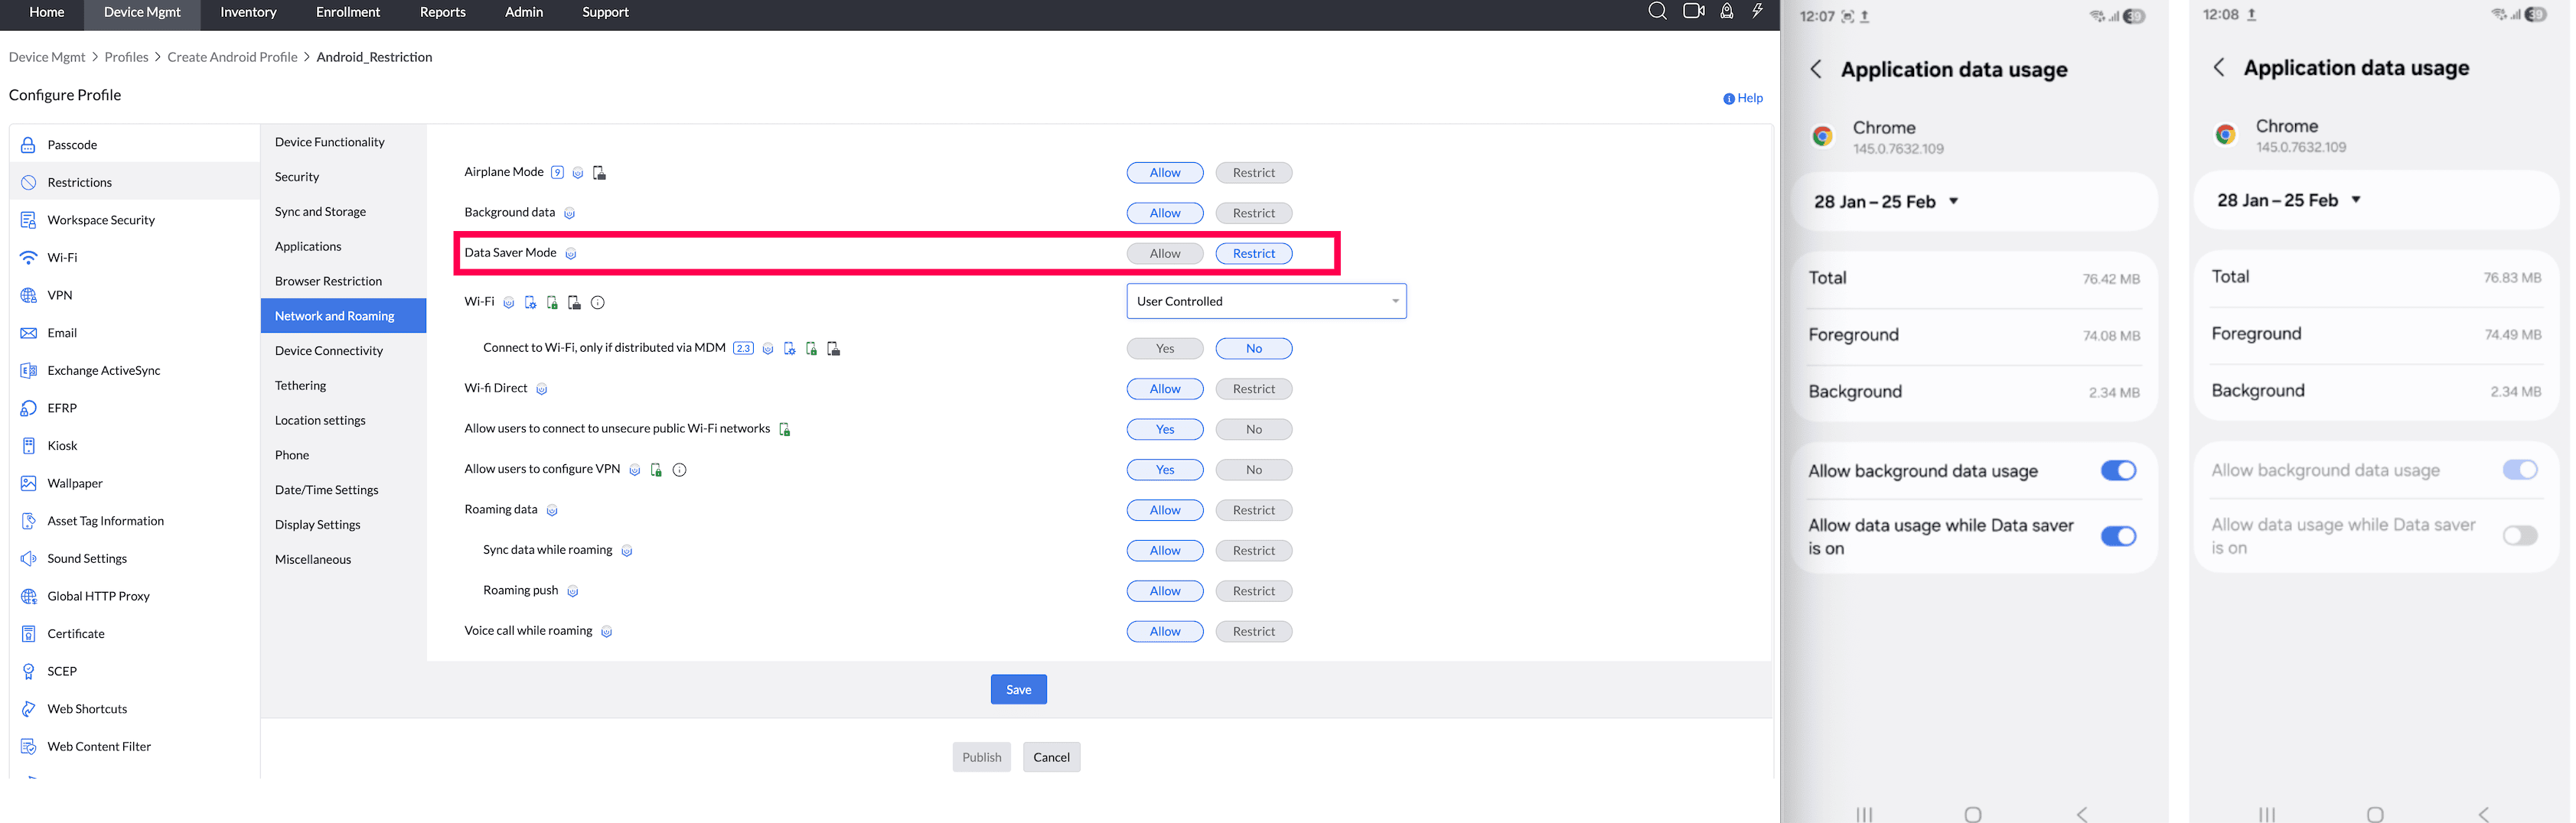This screenshot has width=2576, height=823.
Task: Choose No for unsecure public Wi-Fi networks
Action: click(x=1253, y=430)
